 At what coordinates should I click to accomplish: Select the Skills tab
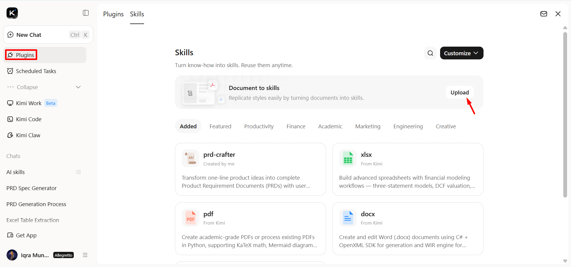point(137,14)
